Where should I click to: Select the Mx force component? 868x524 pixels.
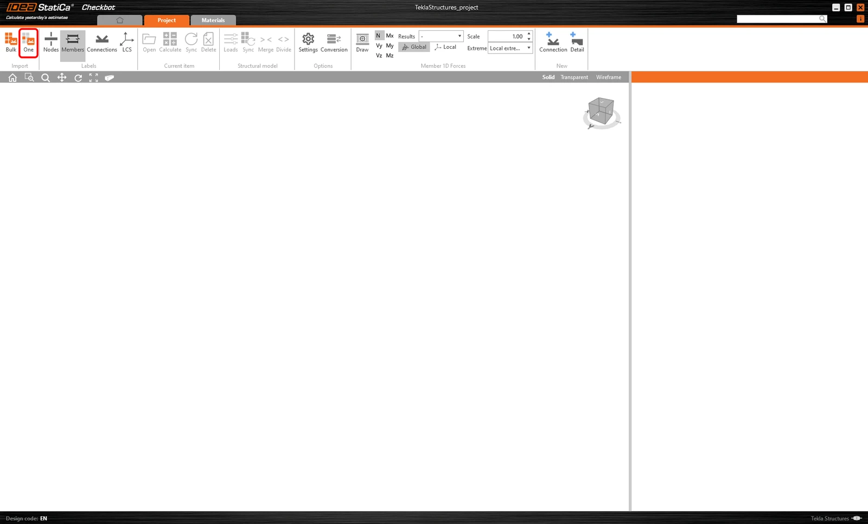click(x=390, y=36)
